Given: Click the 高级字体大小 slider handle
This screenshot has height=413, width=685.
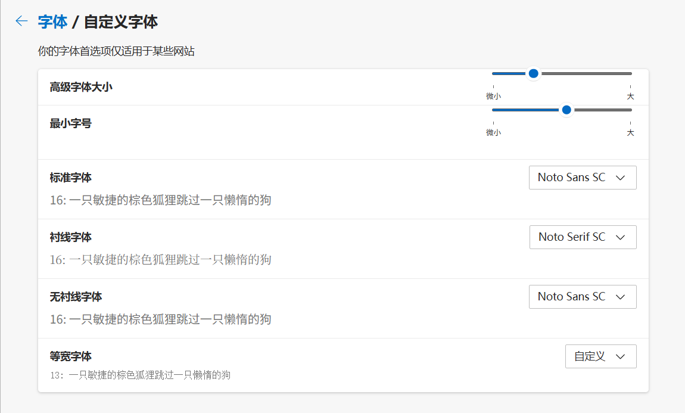Looking at the screenshot, I should pyautogui.click(x=534, y=73).
